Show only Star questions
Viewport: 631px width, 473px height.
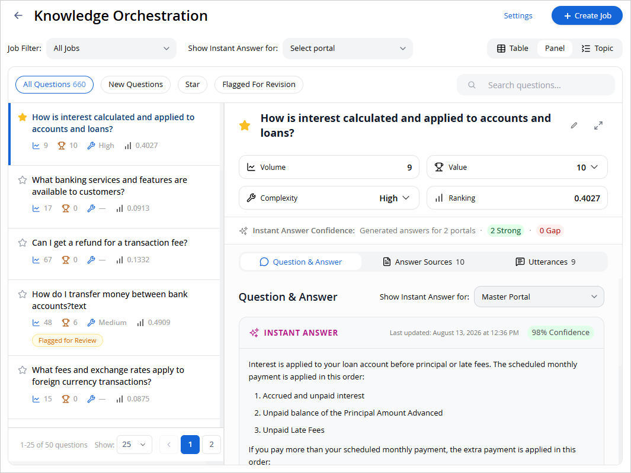tap(193, 85)
